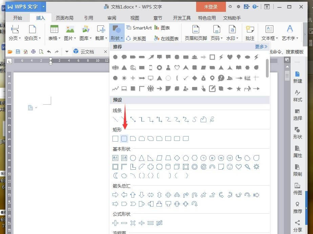Image resolution: width=313 pixels, height=234 pixels.
Task: Switch to the 开发工具 tab
Action: pos(182,18)
